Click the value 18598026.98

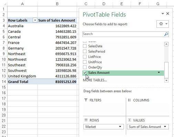pyautogui.click(x=66, y=71)
